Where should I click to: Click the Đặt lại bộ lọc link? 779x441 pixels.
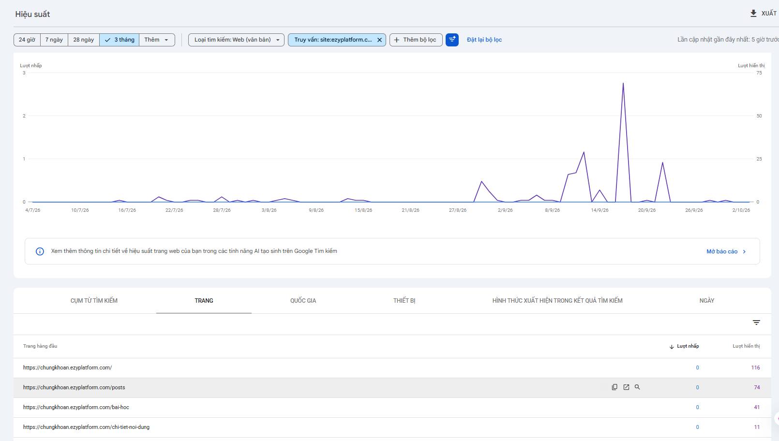pyautogui.click(x=484, y=40)
